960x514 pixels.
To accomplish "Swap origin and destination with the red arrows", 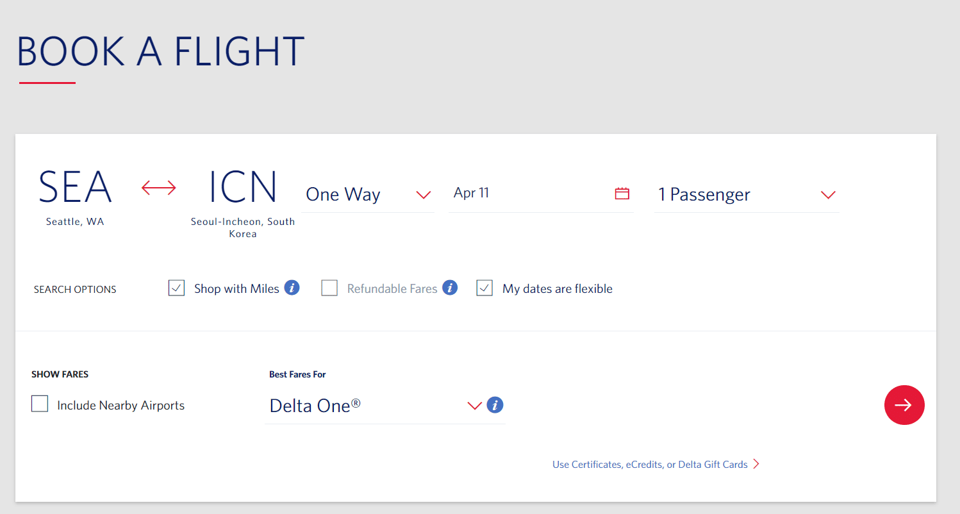I will tap(158, 187).
